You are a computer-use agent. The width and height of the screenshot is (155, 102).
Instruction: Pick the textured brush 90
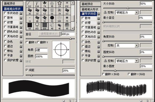point(67,26)
